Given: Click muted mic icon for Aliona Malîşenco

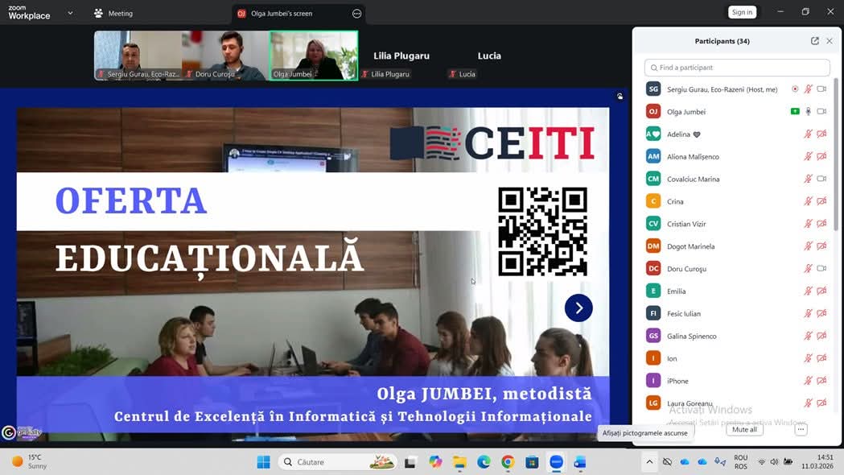Looking at the screenshot, I should [808, 156].
